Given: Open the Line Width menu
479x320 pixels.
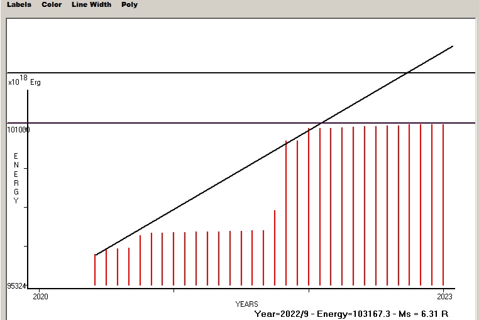Looking at the screenshot, I should pos(91,4).
